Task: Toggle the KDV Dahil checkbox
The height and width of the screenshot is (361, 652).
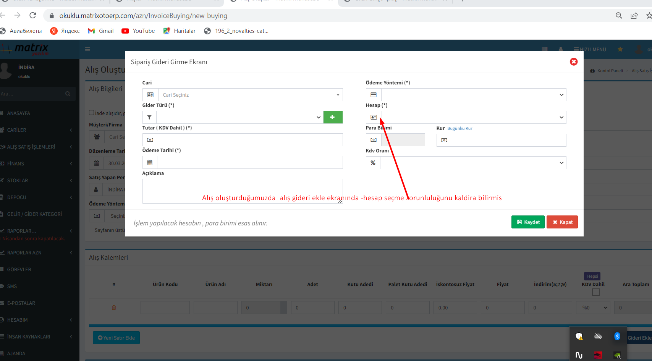Action: [x=595, y=292]
